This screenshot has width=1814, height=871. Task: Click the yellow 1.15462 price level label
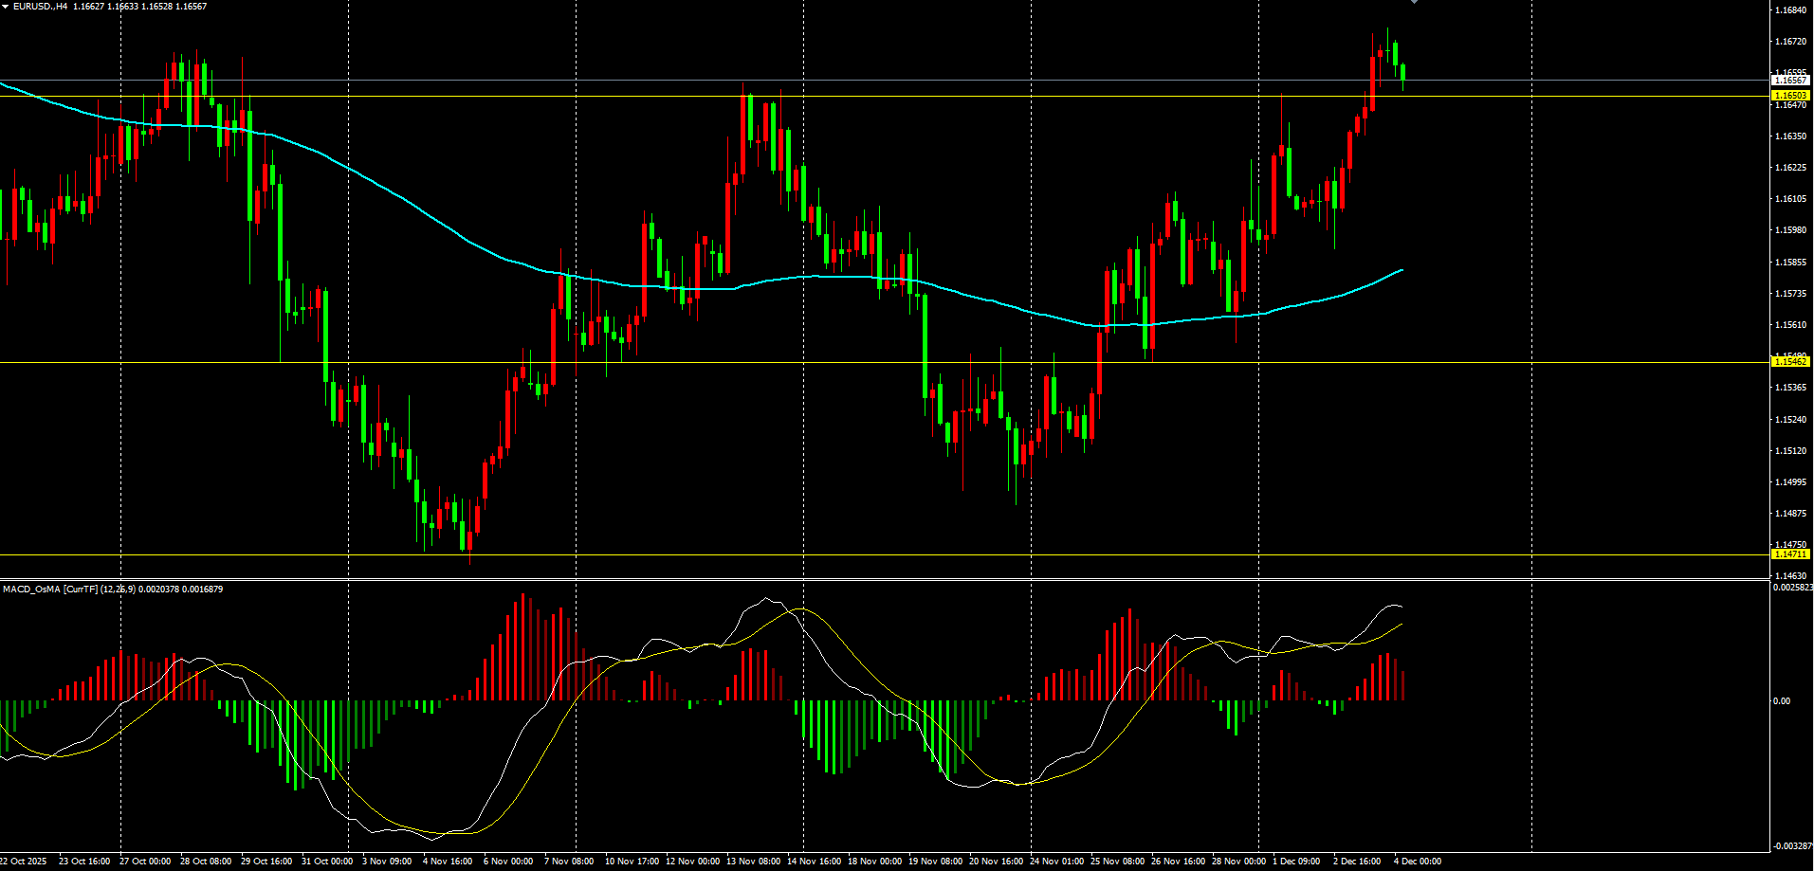(x=1790, y=362)
